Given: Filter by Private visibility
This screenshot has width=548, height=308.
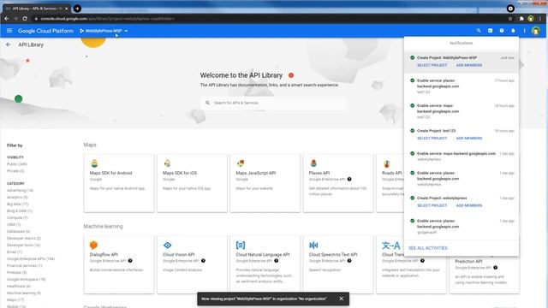Looking at the screenshot, I should click(15, 171).
